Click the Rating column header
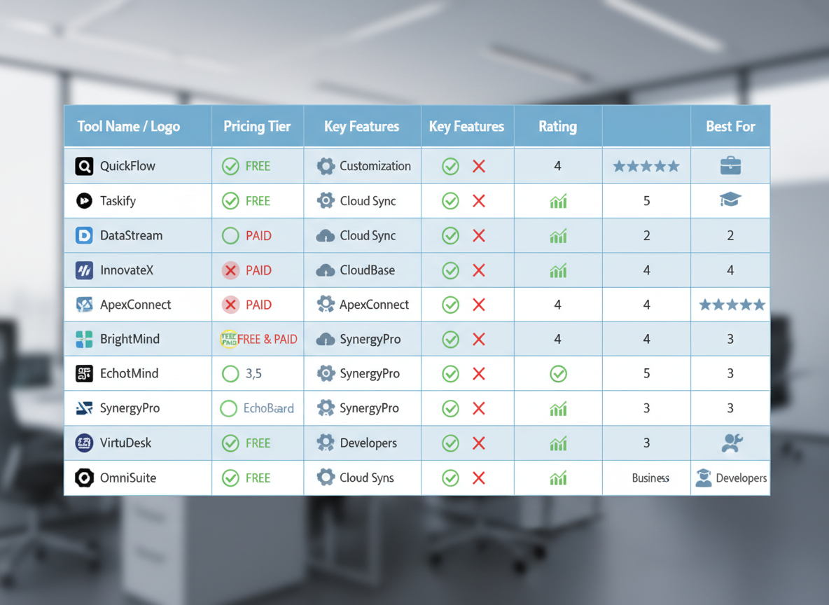This screenshot has height=605, width=829. click(x=557, y=127)
